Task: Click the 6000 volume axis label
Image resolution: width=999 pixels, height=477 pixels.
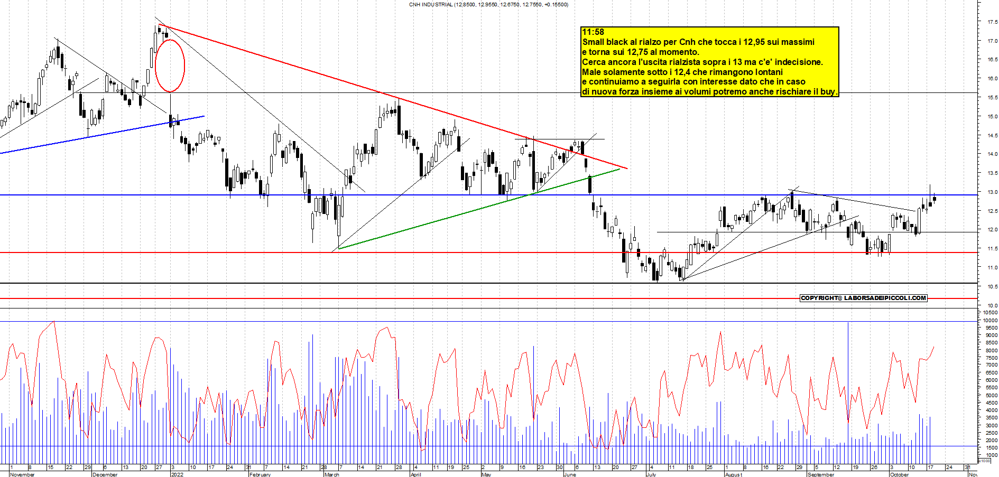Action: tap(992, 380)
